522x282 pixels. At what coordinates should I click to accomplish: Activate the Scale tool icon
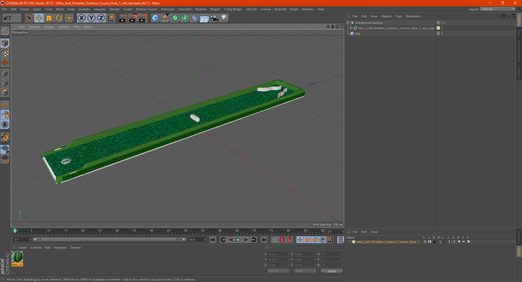coord(49,18)
